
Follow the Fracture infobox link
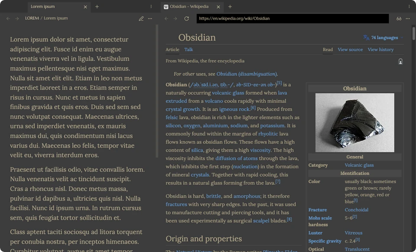[x=318, y=210]
